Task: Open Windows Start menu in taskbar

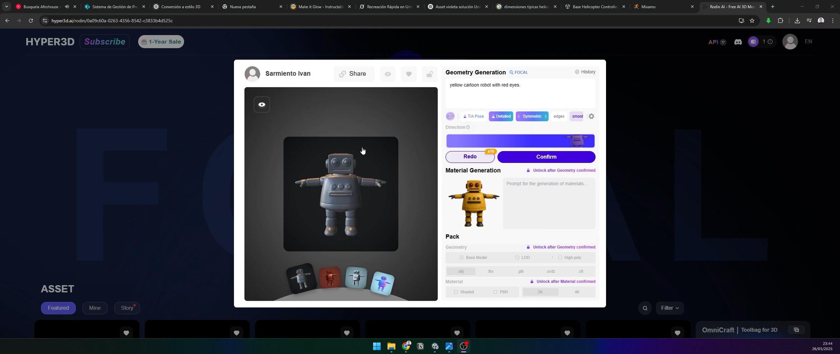Action: [377, 346]
